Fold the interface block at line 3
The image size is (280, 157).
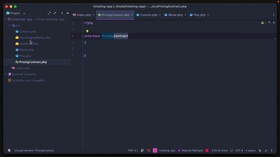83,36
